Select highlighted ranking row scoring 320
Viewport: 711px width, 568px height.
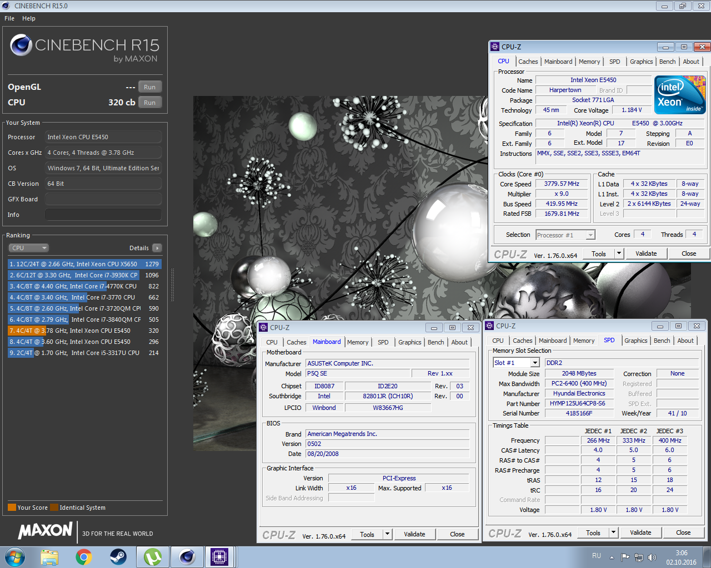(84, 331)
